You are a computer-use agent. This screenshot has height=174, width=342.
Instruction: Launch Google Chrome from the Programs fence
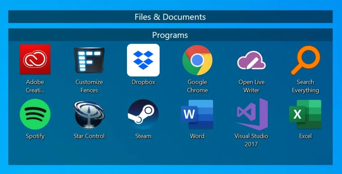pos(197,60)
